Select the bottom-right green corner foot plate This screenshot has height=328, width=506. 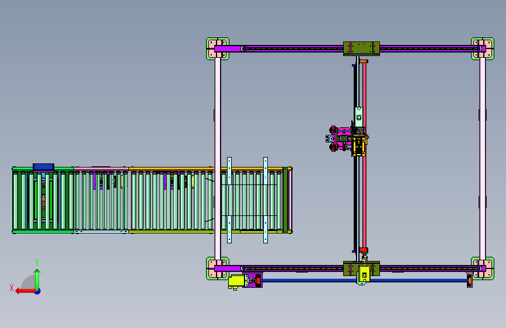point(483,268)
